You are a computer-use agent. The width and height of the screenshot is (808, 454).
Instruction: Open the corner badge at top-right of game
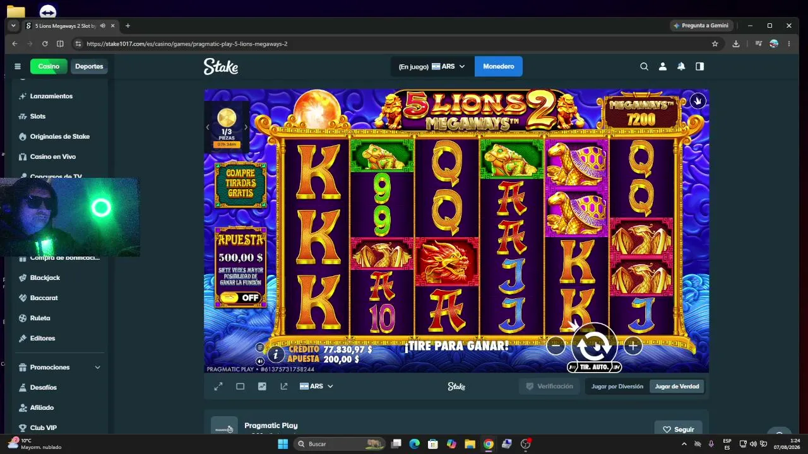(698, 100)
